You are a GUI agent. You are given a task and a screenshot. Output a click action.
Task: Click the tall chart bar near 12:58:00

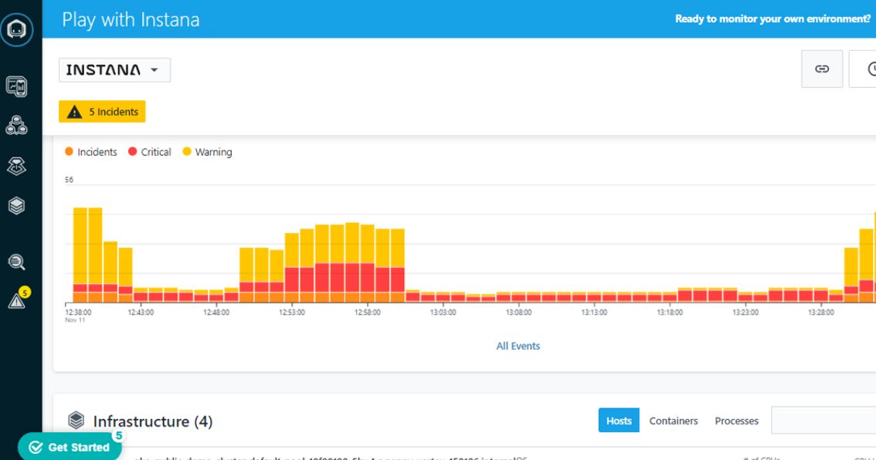point(367,263)
